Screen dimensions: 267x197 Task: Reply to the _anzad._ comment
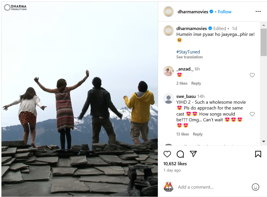(x=196, y=83)
